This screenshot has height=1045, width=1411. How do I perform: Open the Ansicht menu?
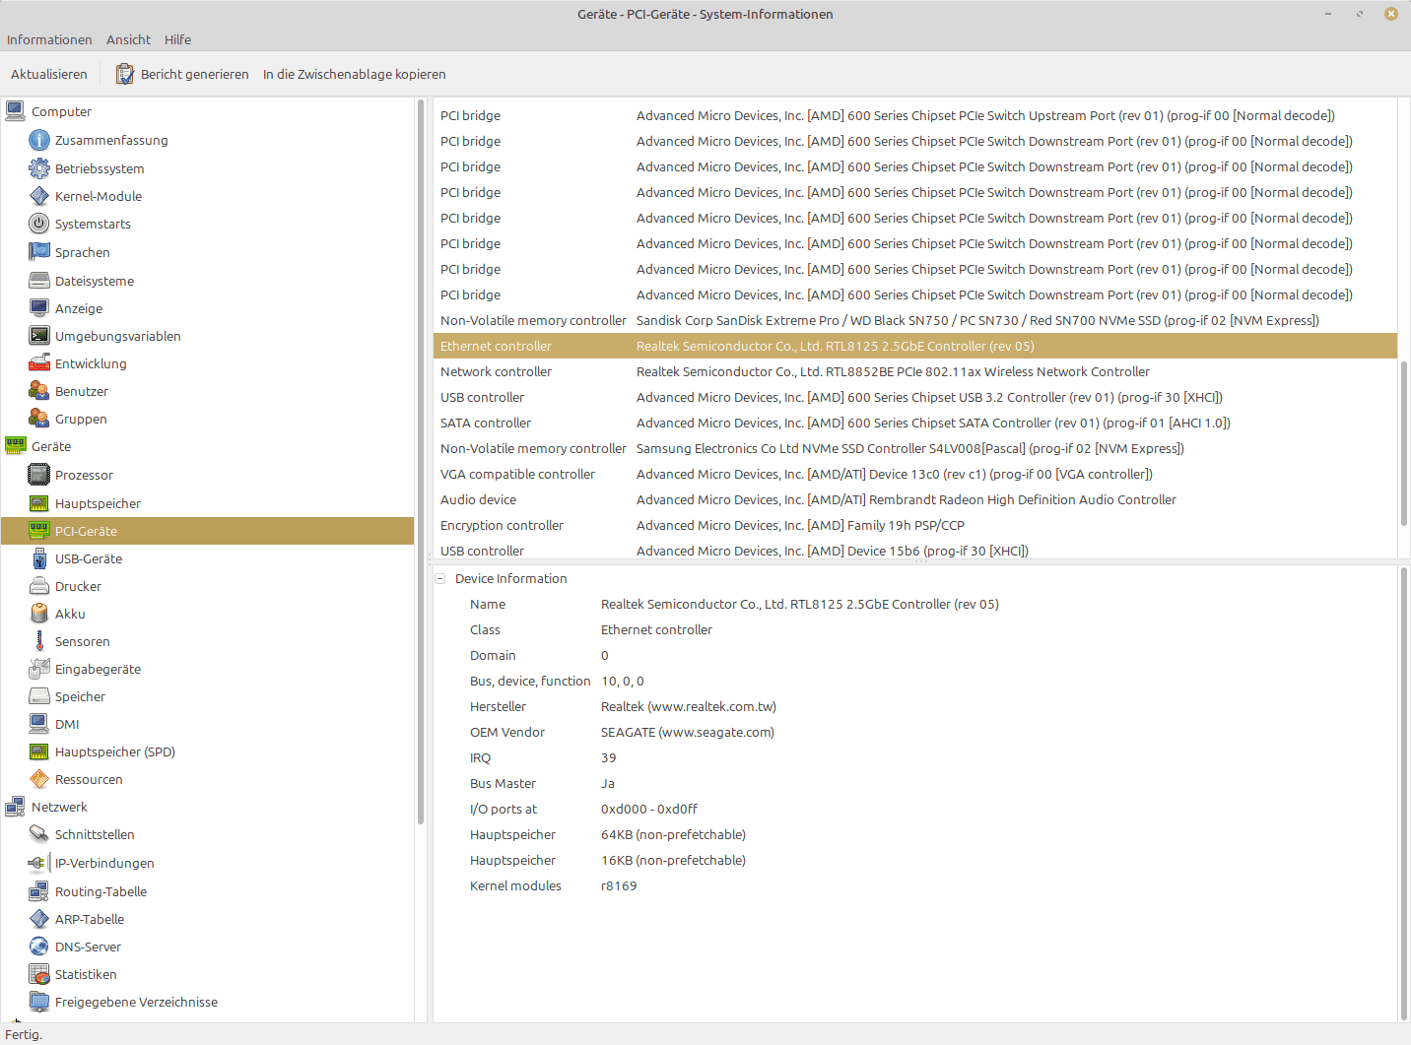tap(128, 39)
